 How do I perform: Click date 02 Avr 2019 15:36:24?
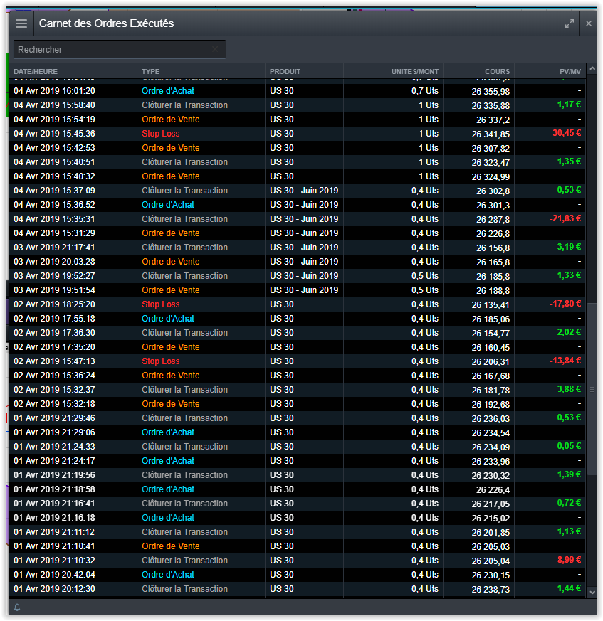[54, 376]
